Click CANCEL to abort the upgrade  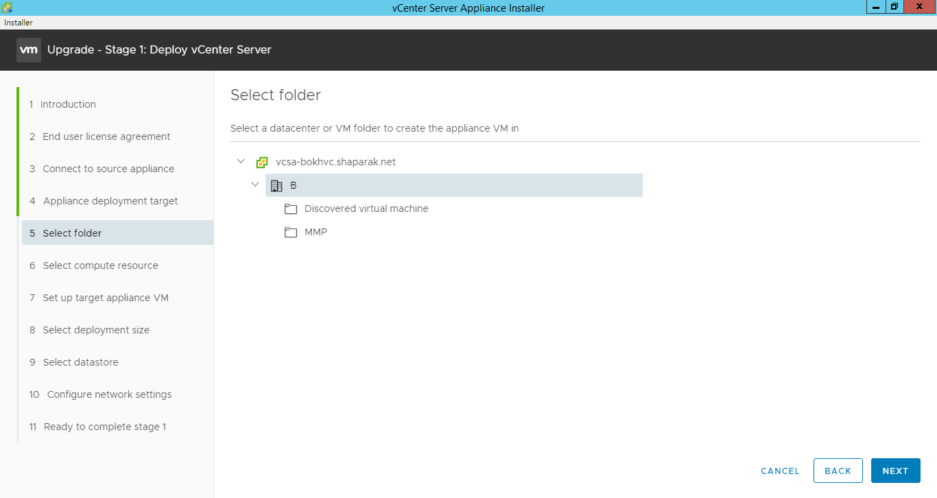(780, 471)
